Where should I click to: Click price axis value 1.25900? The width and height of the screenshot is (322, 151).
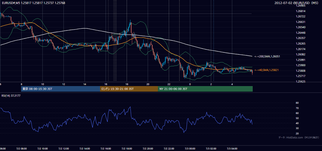301,65
